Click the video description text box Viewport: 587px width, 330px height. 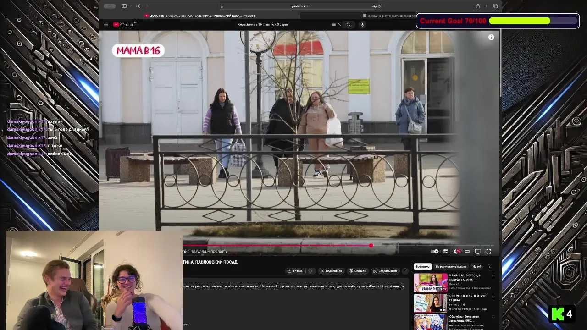(295, 303)
